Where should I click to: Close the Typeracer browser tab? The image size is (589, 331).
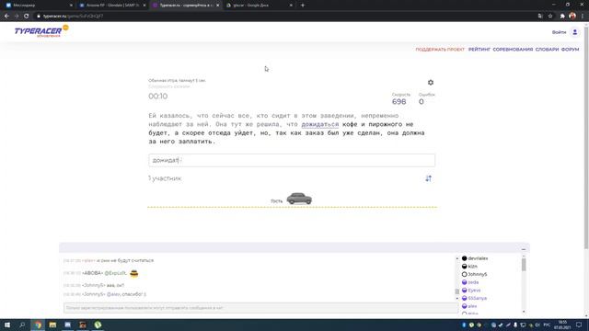click(217, 6)
